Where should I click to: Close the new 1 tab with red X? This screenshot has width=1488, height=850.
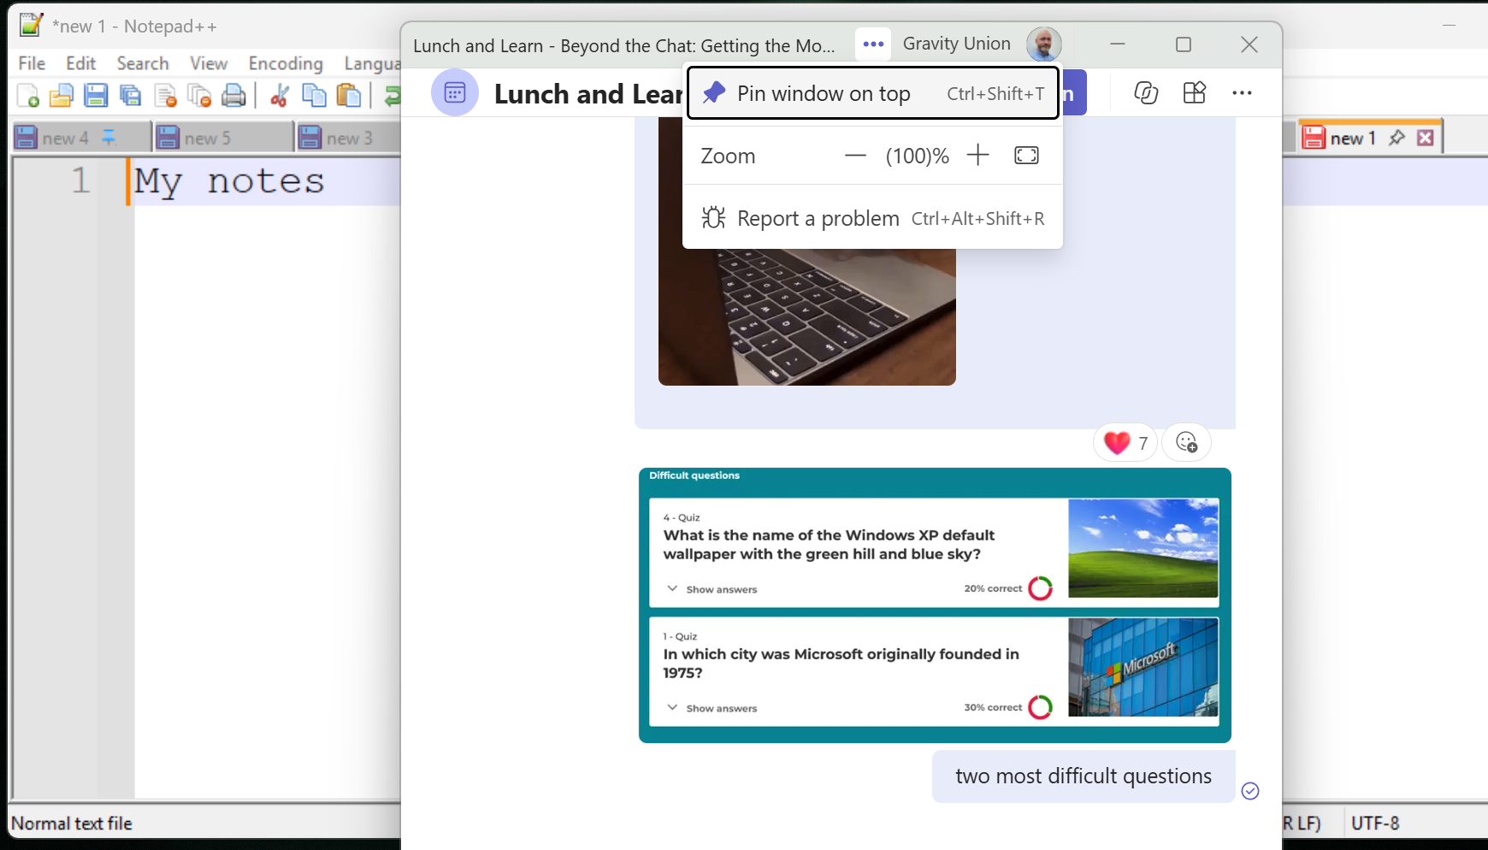coord(1425,138)
